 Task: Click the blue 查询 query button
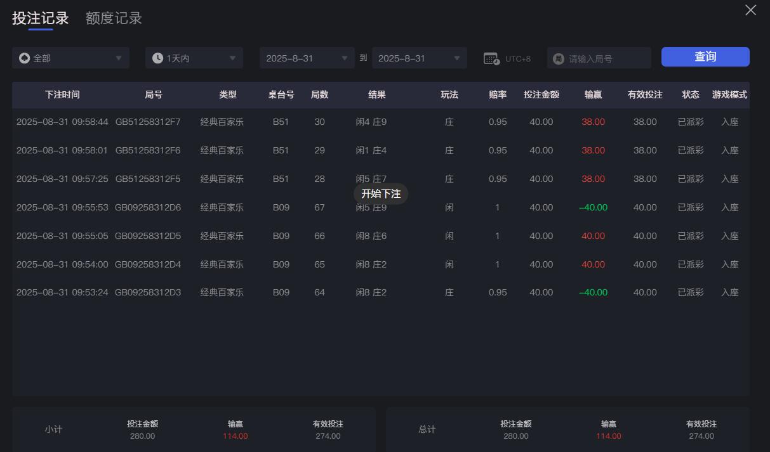705,56
